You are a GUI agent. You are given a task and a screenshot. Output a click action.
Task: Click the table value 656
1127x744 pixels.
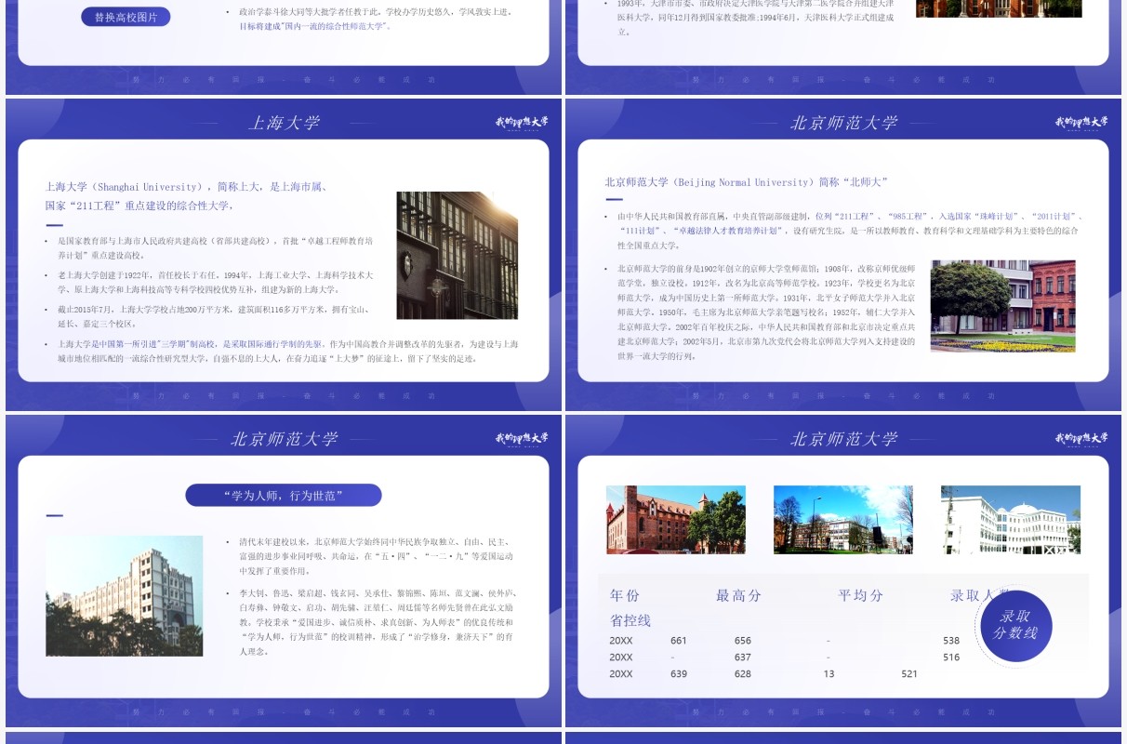click(x=743, y=641)
